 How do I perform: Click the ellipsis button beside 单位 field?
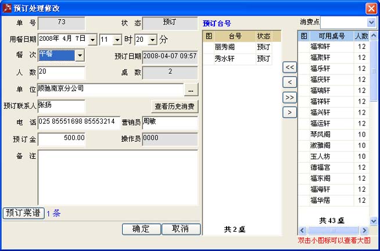click(x=192, y=89)
